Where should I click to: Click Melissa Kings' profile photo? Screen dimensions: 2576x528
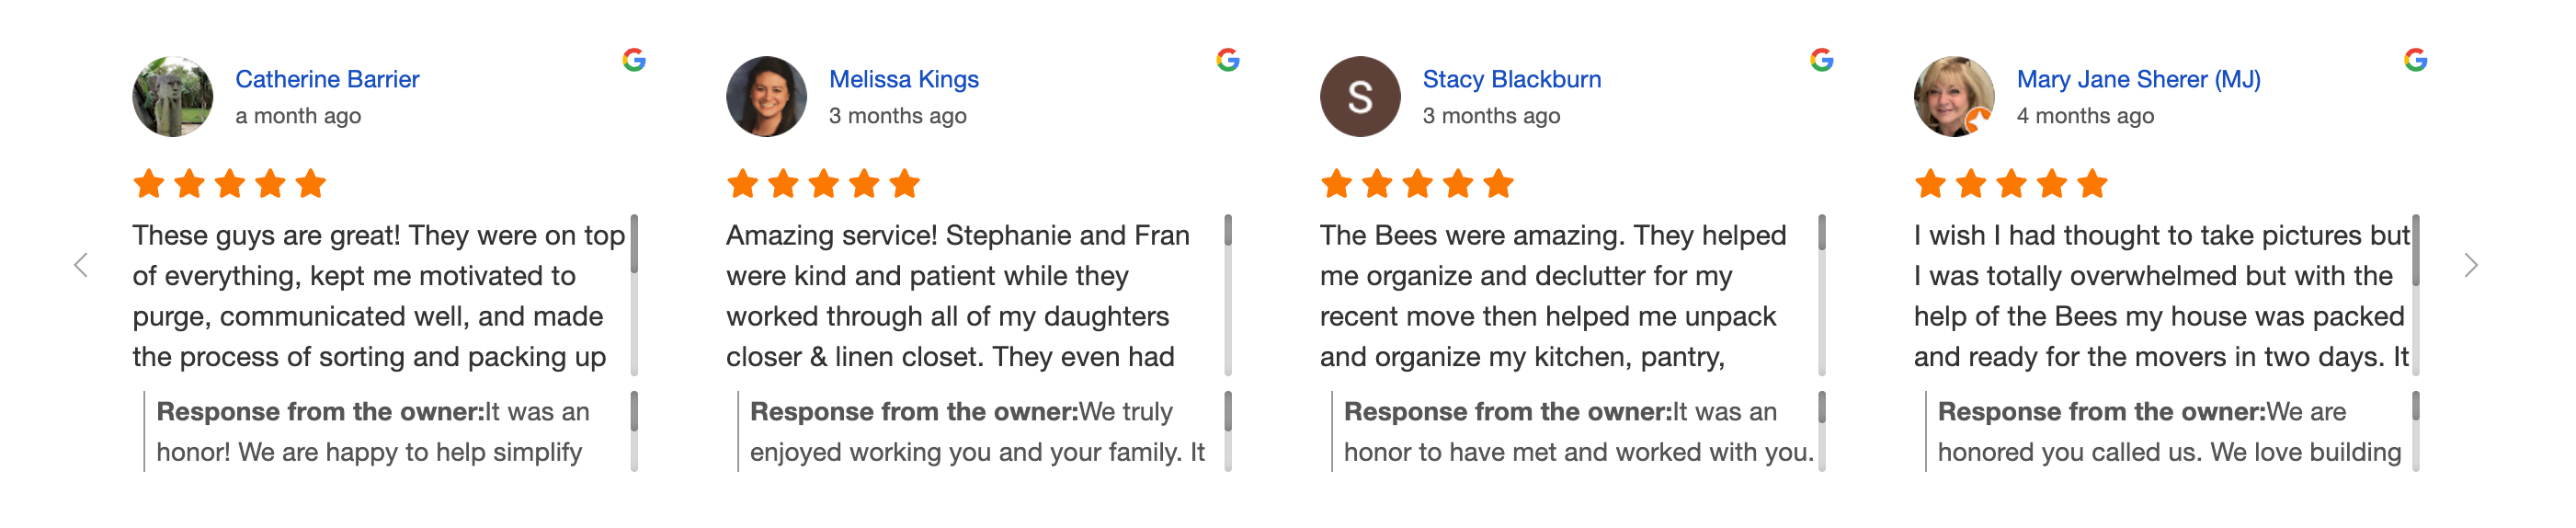click(767, 97)
